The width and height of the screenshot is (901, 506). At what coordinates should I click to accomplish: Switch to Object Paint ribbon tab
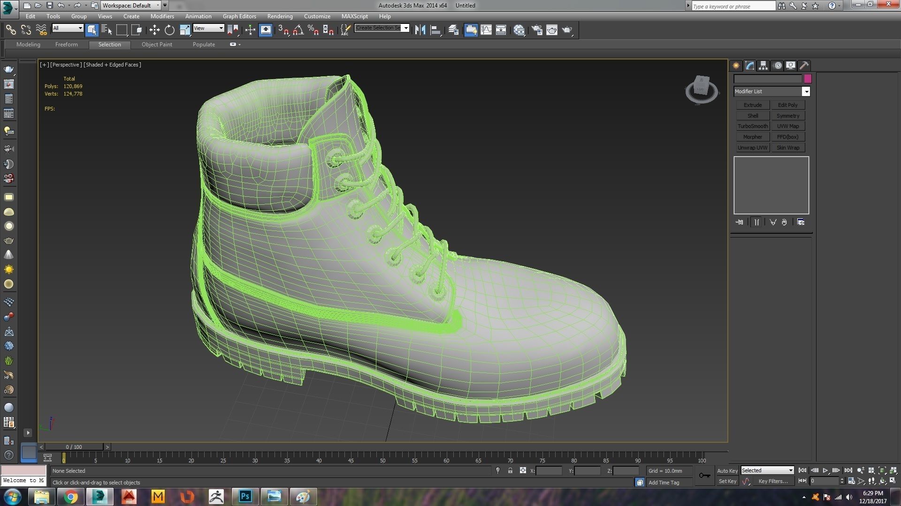pyautogui.click(x=157, y=45)
